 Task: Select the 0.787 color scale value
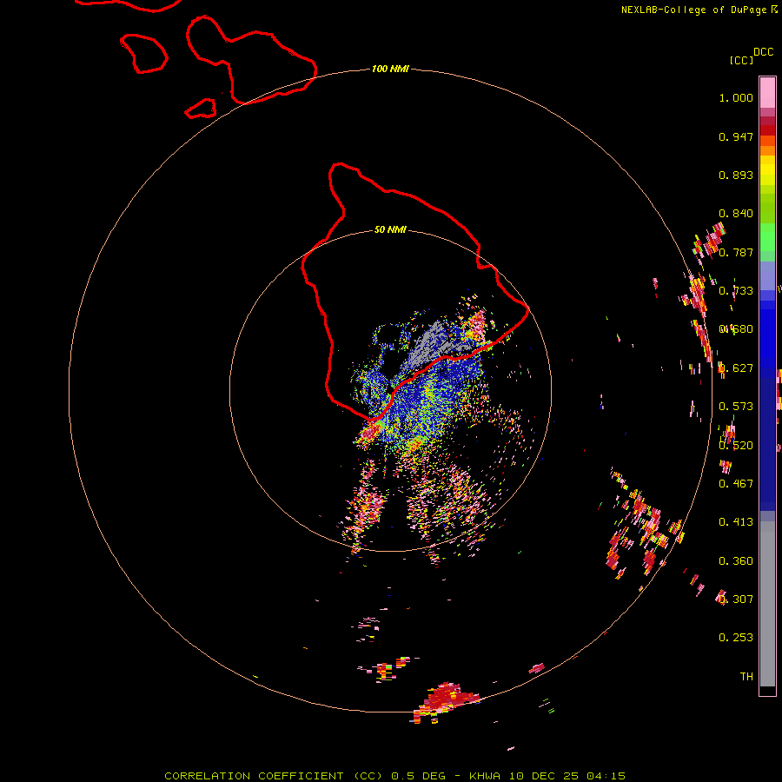[x=736, y=252]
